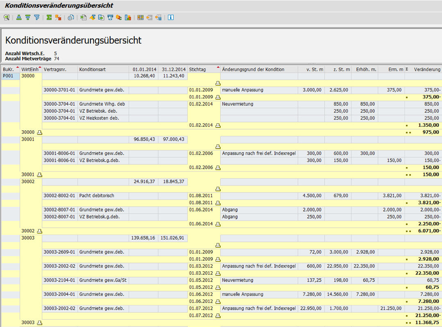Viewport: 442px width, 327px height.
Task: Collapse the subtotal for WirtEinh 30000
Action: click(x=40, y=132)
